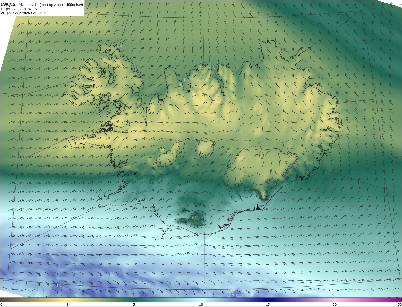Click the '1' tick label on the colorbar
This screenshot has height=307, width=402.
[67, 304]
